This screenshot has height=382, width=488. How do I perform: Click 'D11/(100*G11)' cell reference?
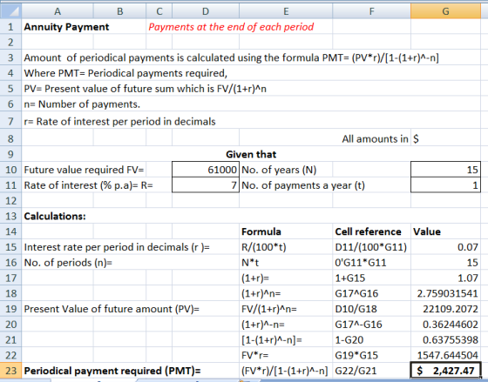371,247
